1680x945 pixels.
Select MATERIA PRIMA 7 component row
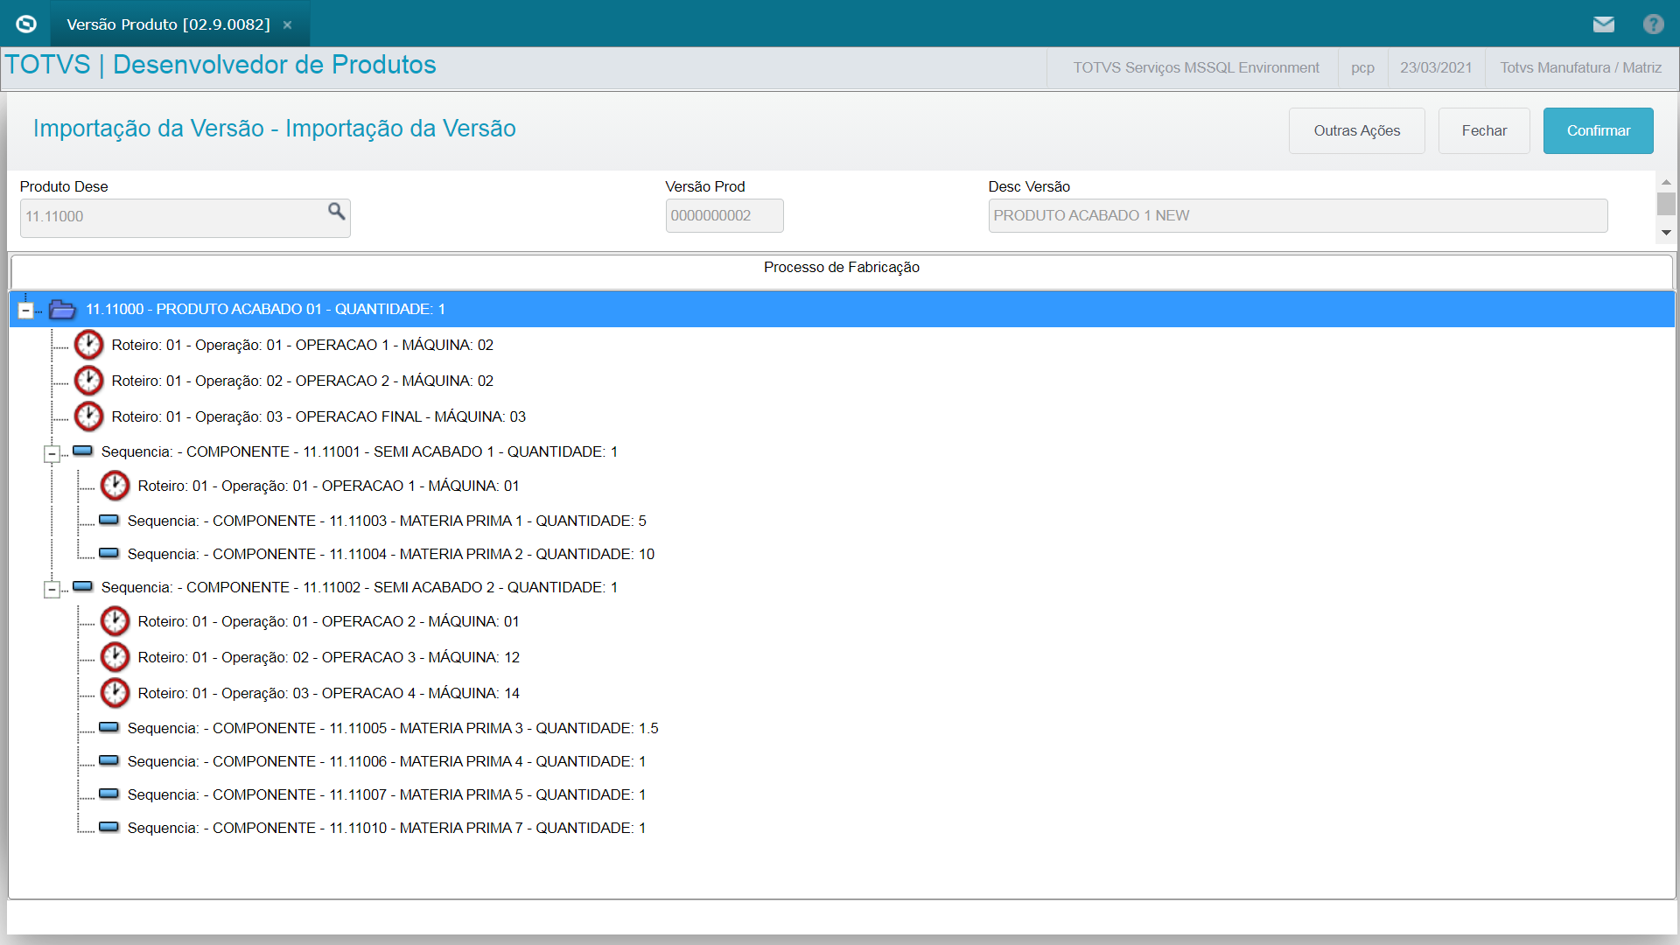(386, 828)
